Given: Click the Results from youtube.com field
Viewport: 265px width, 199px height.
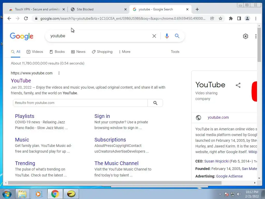Looking at the screenshot, I should point(80,103).
